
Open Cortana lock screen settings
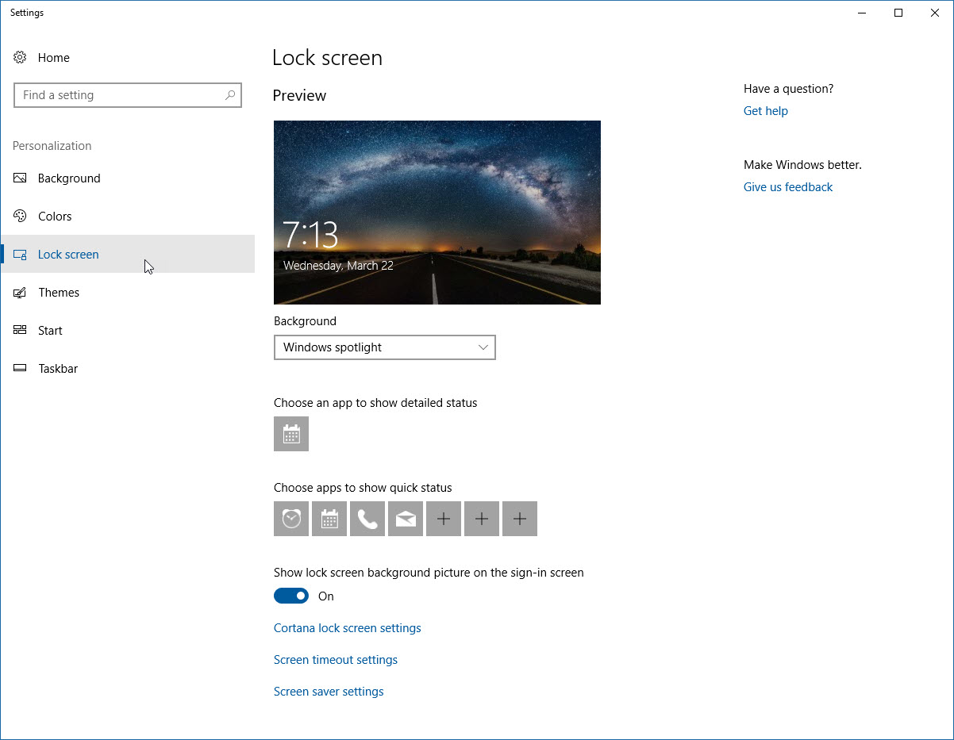pos(347,627)
